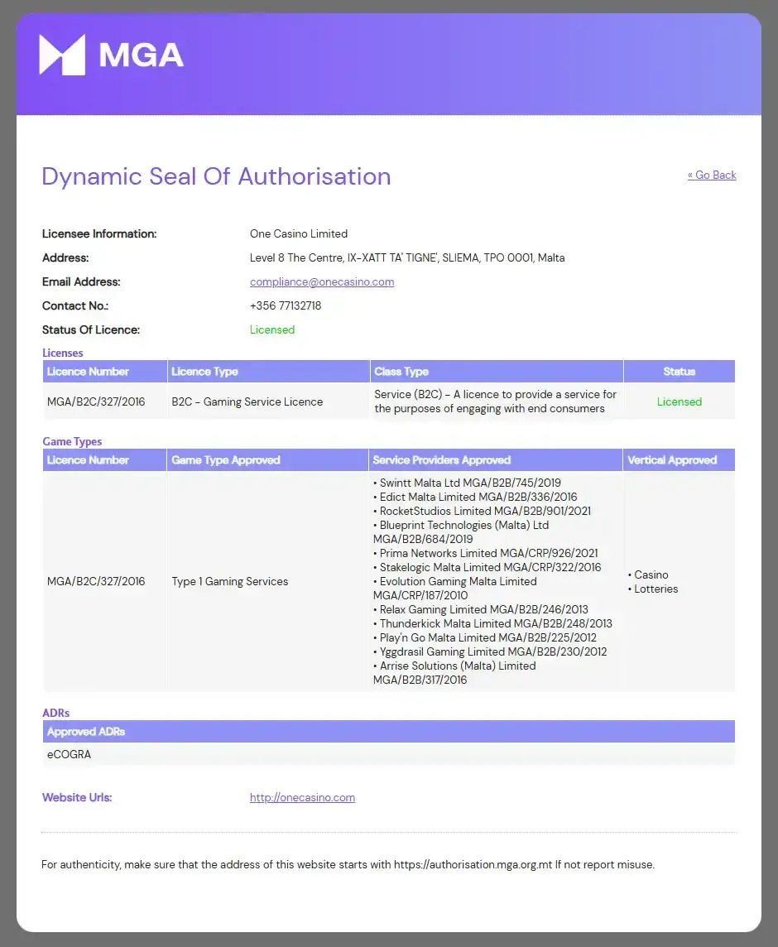This screenshot has height=947, width=778.
Task: Click the Arrise Solutions (Malta) Limited entry
Action: pos(455,673)
